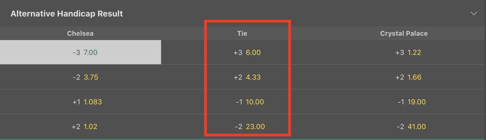
Task: Select Tie +3 at odds 6.00
Action: 242,52
